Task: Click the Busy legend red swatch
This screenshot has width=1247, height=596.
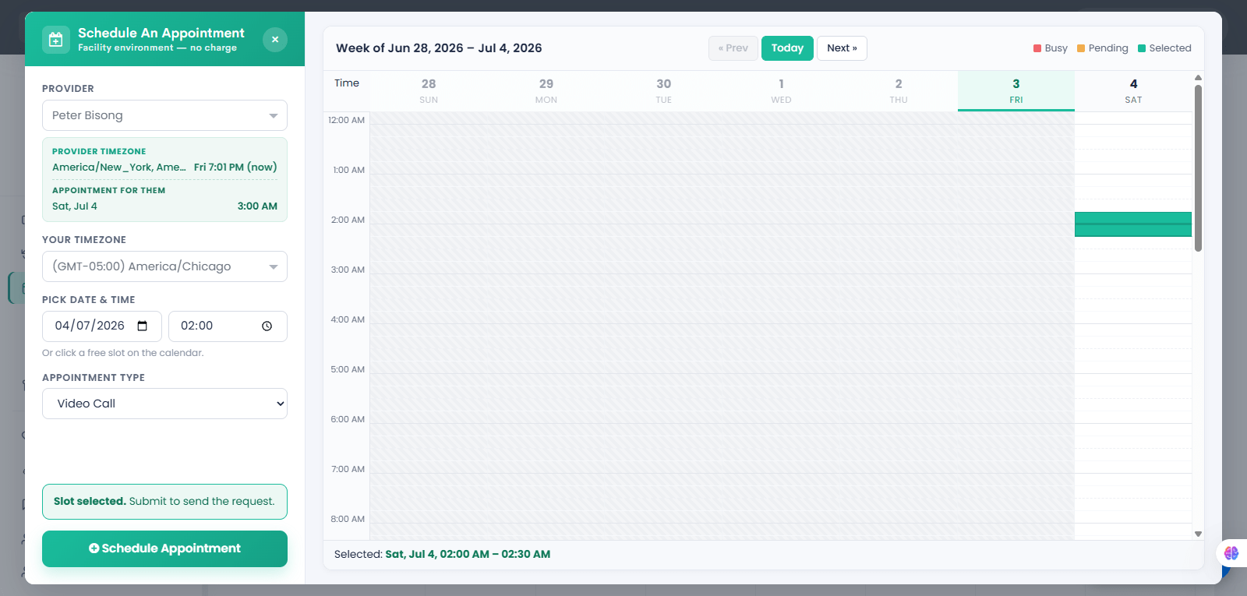Action: pos(1037,48)
